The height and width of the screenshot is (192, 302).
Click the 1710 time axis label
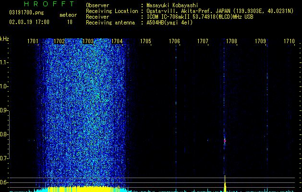click(290, 41)
